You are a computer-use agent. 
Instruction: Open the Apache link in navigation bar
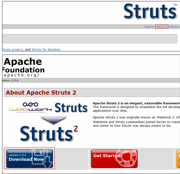[x=149, y=27]
